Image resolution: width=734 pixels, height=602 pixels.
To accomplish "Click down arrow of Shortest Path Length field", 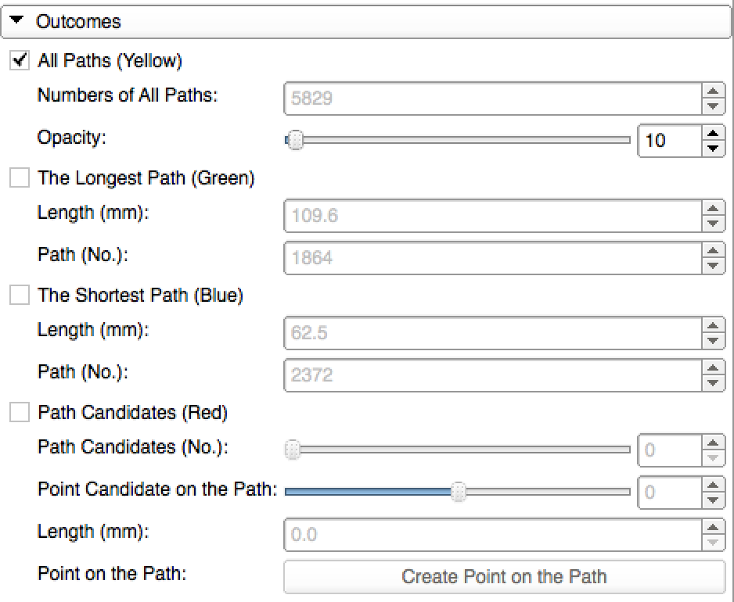I will 712,341.
